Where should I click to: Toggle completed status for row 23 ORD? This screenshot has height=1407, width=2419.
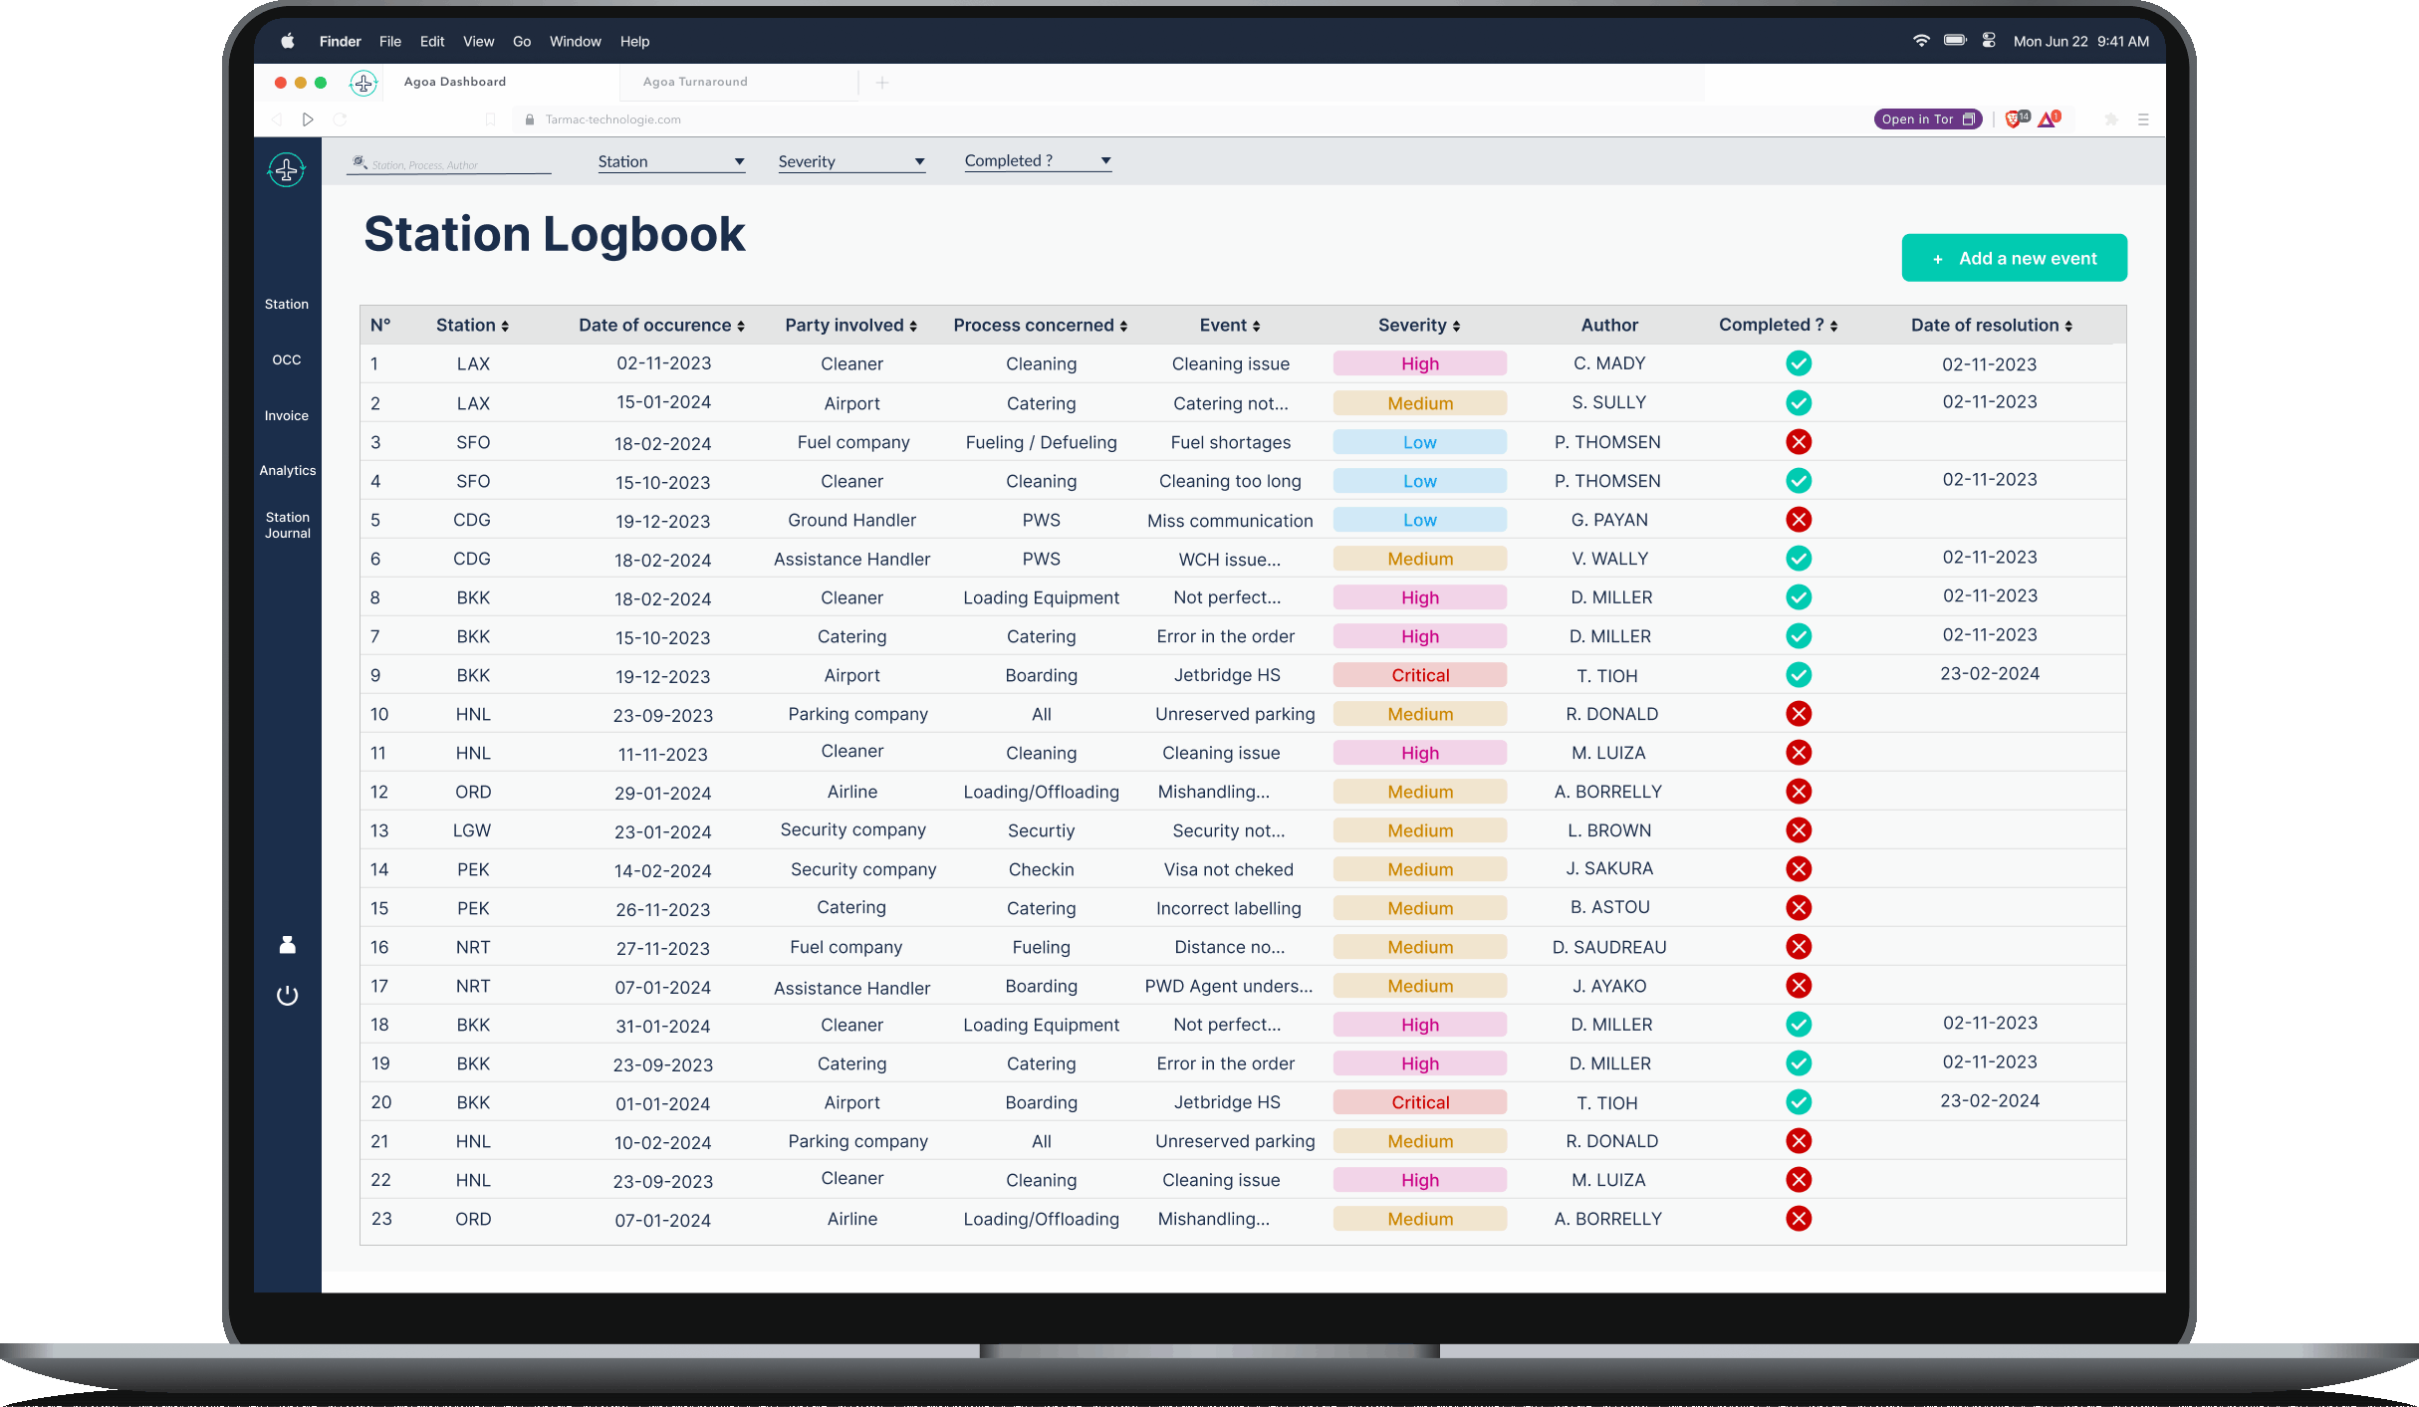click(1798, 1219)
